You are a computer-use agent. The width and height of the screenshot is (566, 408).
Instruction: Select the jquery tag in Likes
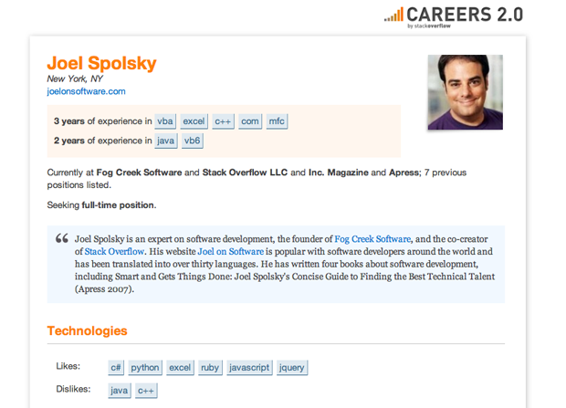[293, 368]
